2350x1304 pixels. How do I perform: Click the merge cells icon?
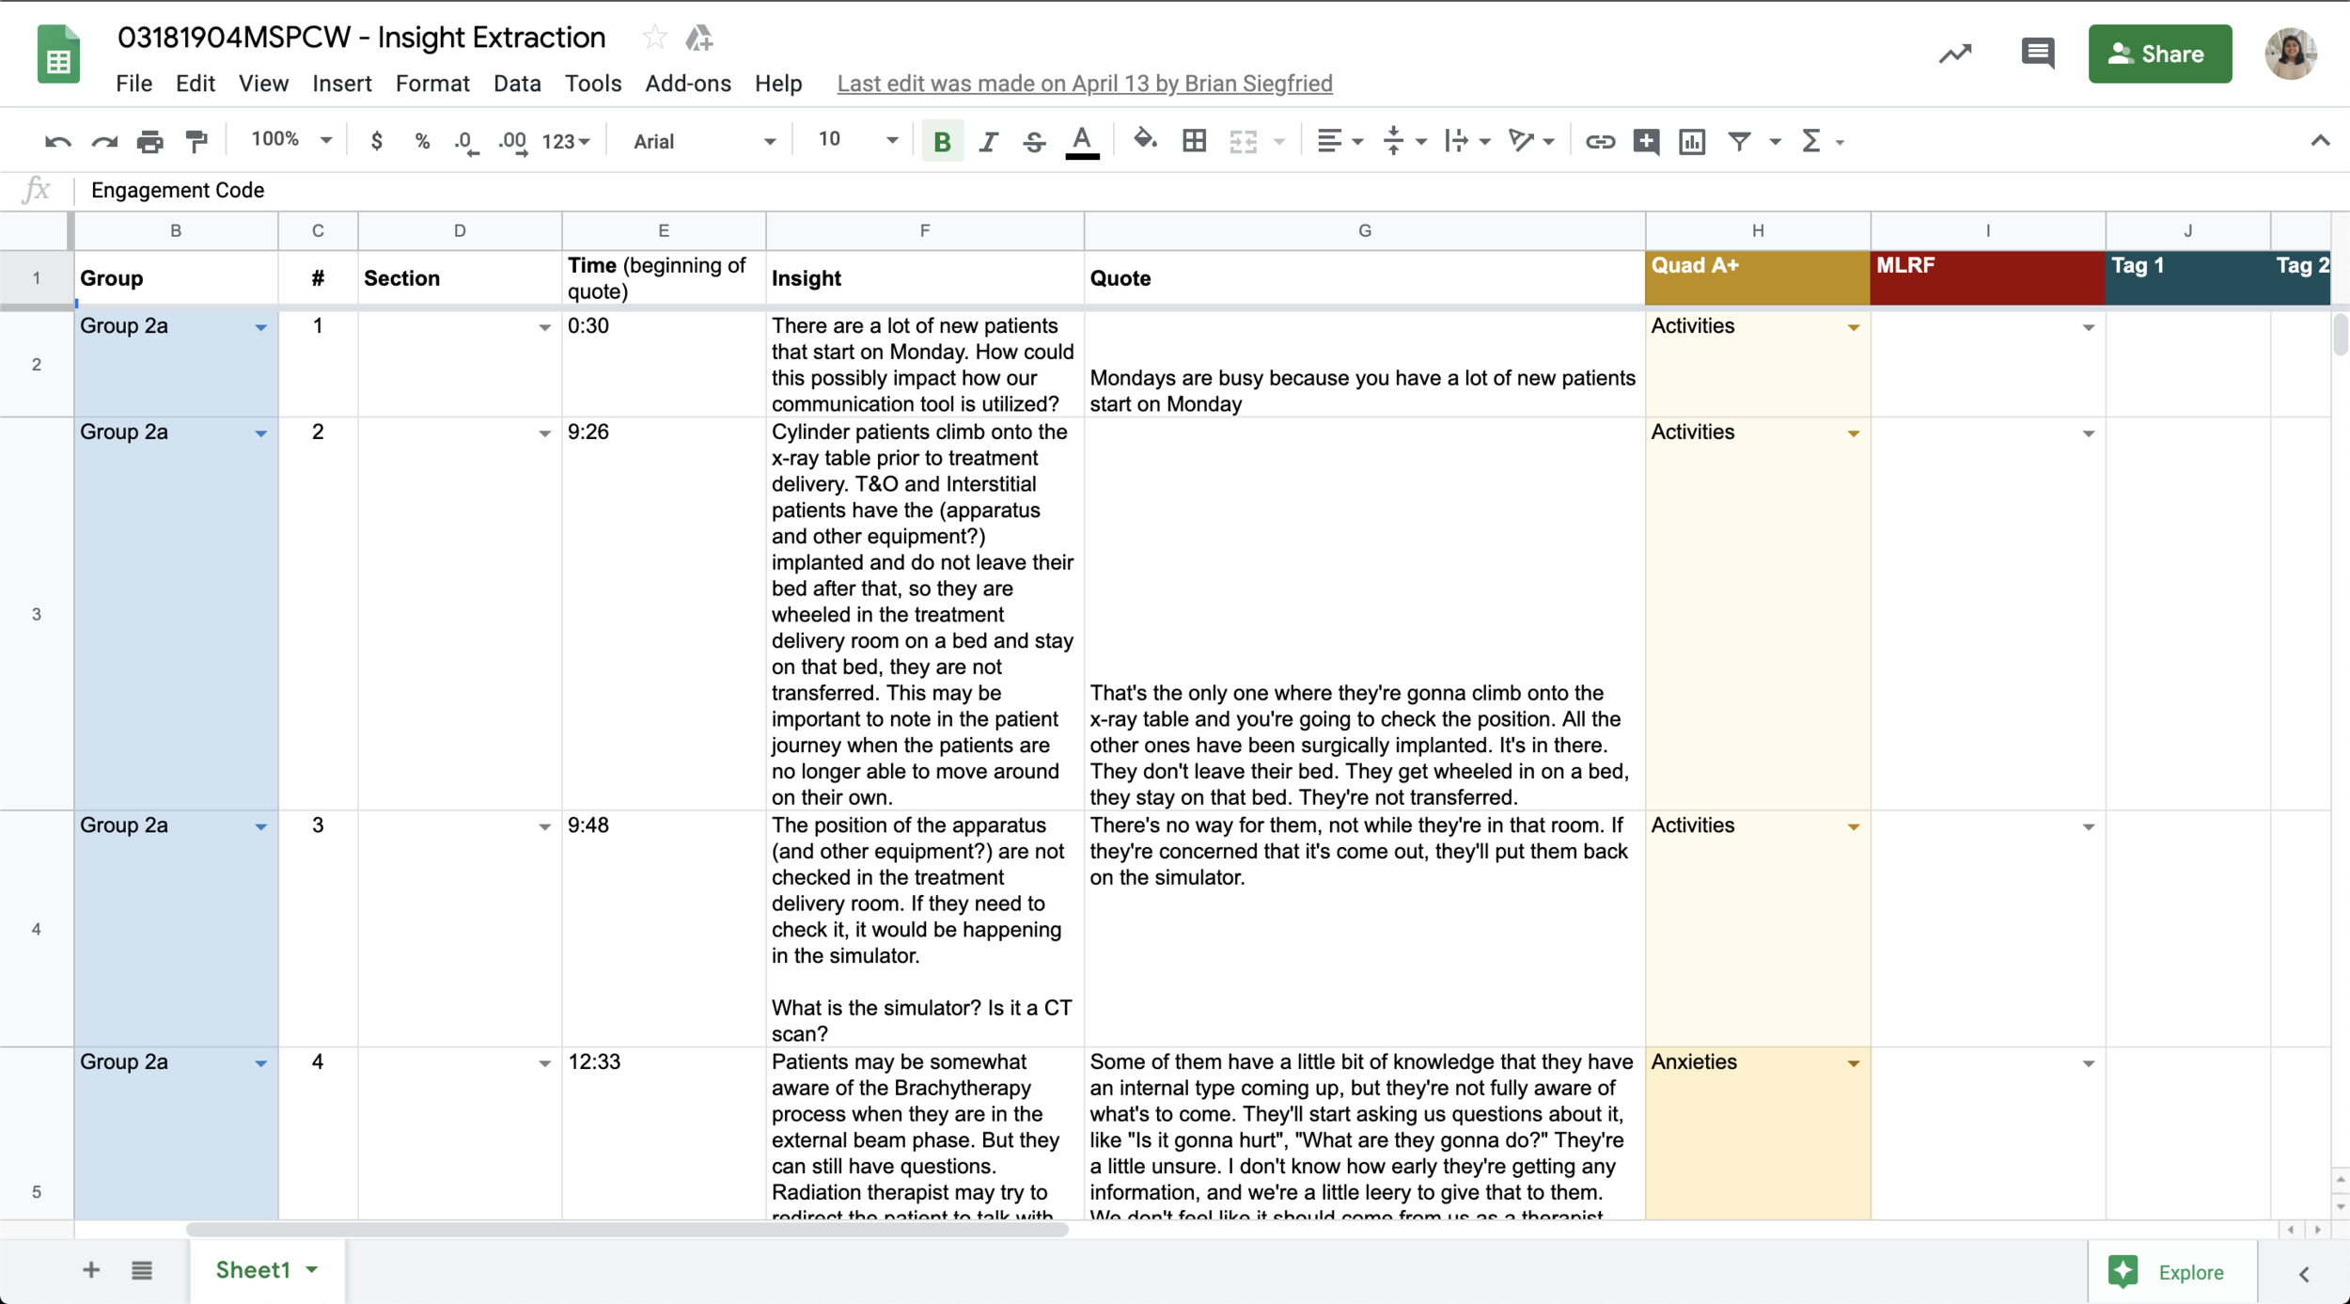click(x=1243, y=141)
